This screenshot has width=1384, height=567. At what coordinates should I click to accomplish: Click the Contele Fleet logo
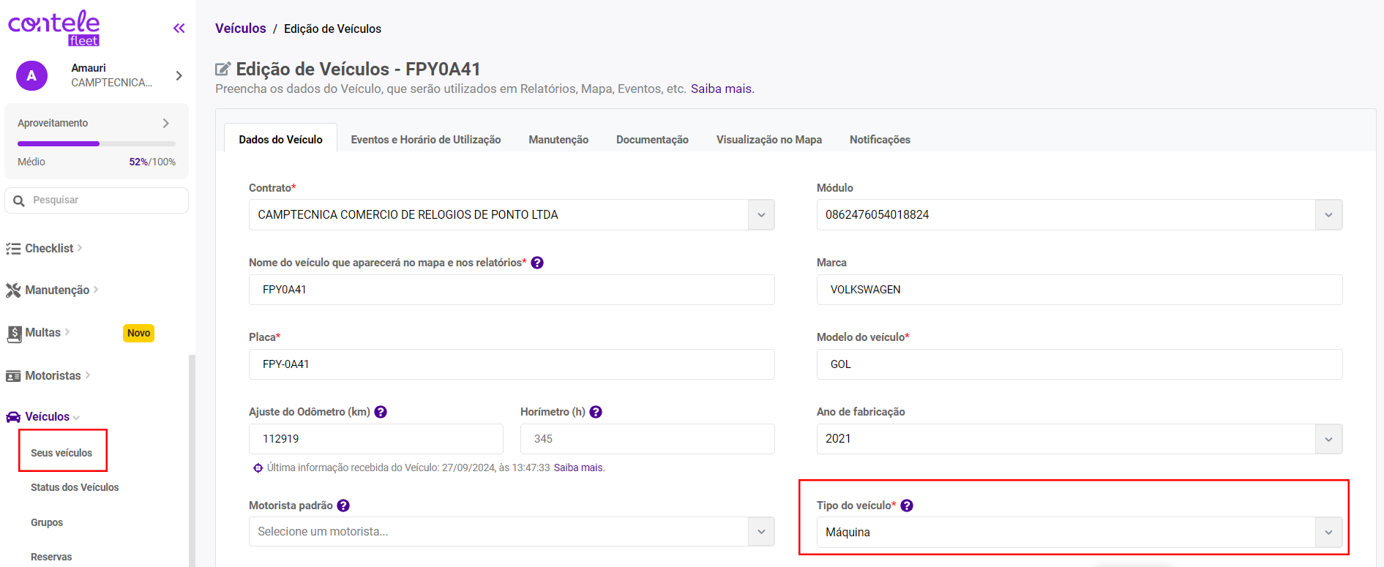coord(54,28)
